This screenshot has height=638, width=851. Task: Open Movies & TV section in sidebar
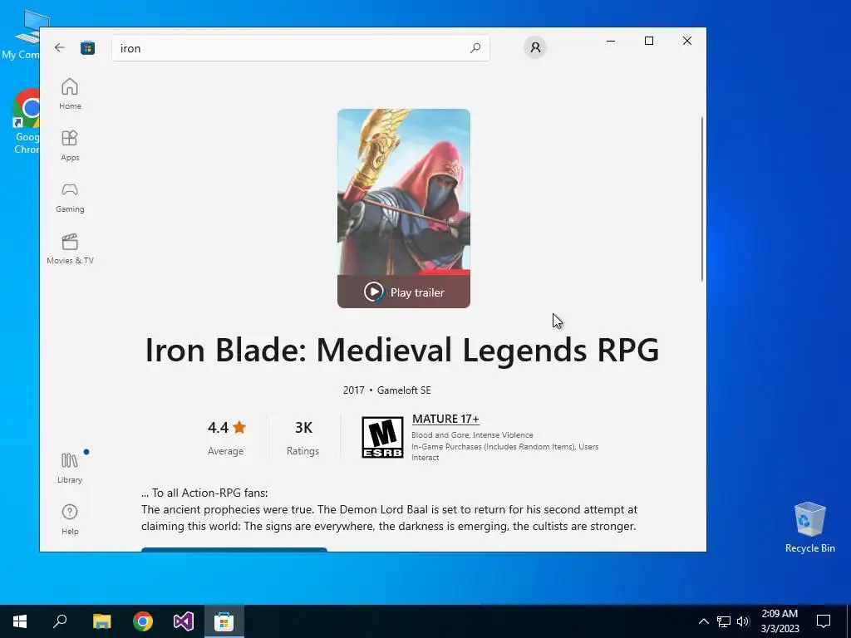tap(70, 249)
